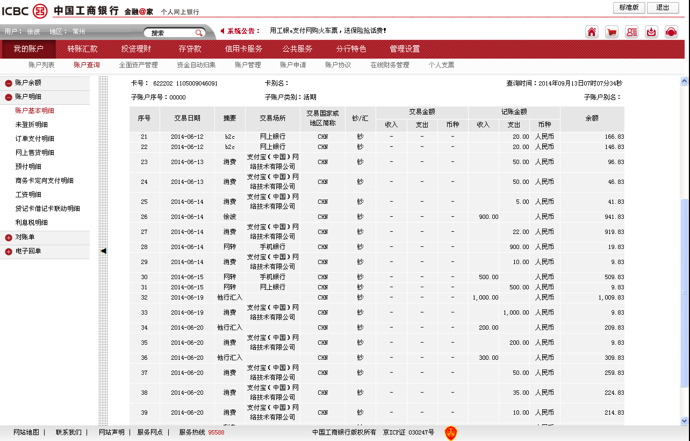Screen dimensions: 690x441
Task: Open the 分行特色 main menu
Action: coord(351,49)
